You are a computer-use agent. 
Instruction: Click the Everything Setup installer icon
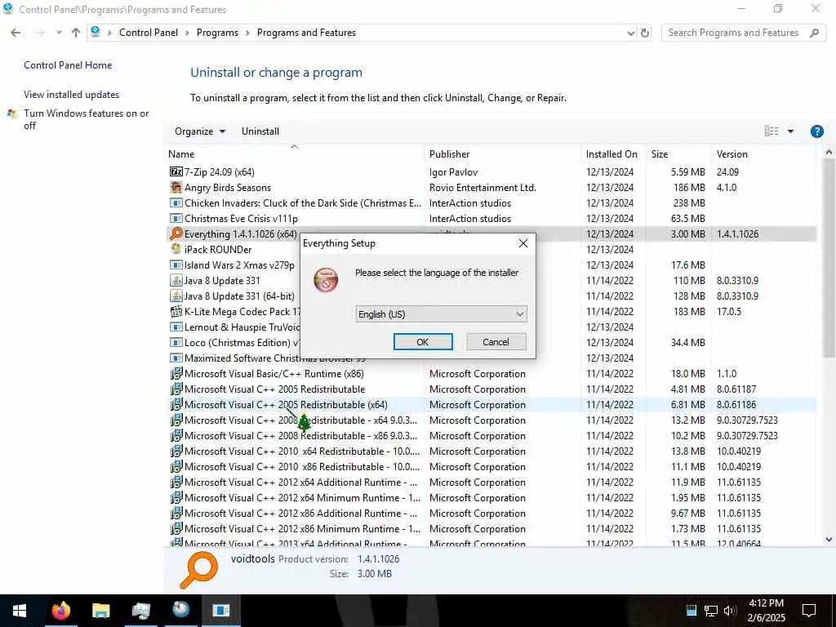pos(325,279)
